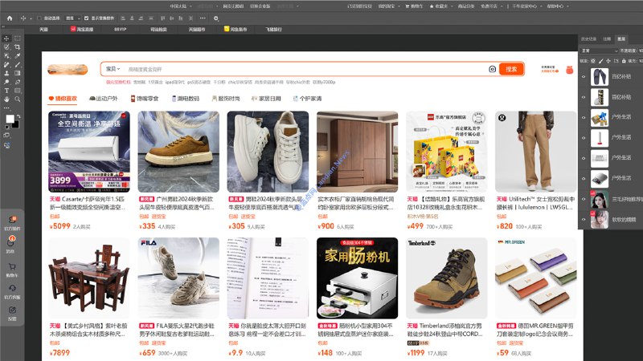Open the 天猫超市 link
This screenshot has width=643, height=361.
[x=197, y=29]
